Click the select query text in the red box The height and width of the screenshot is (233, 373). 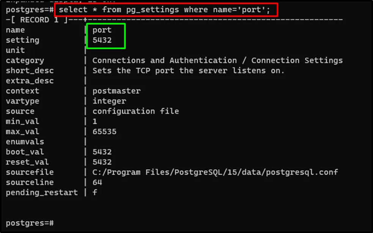[x=164, y=9]
